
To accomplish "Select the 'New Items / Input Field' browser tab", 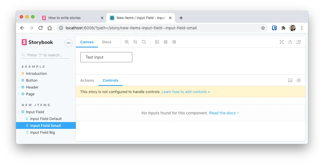I will [x=141, y=18].
